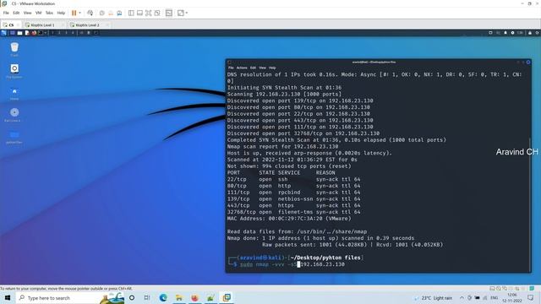Open Cortana from the taskbar
Viewport: 541px width, 304px height.
132,297
